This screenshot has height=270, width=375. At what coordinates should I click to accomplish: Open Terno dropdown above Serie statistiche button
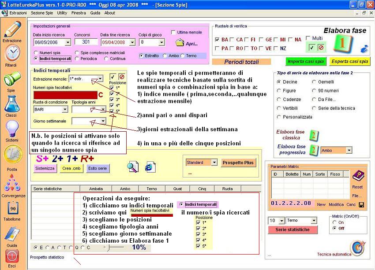[314, 220]
